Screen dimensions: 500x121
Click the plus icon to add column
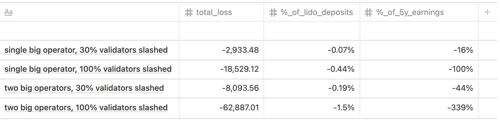(487, 12)
